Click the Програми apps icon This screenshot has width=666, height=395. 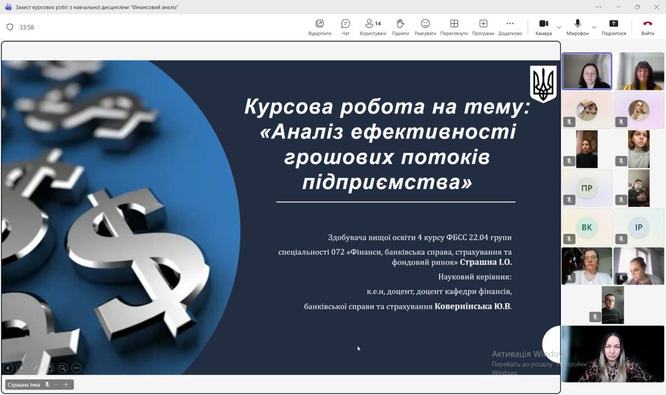(x=483, y=27)
